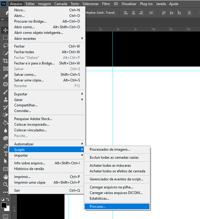Swap foreground and background colors

tap(8, 199)
